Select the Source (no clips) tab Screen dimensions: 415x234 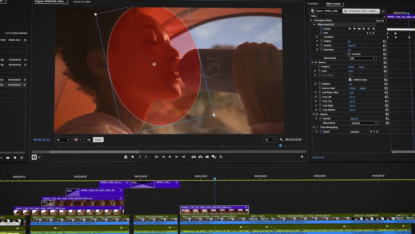82,2
